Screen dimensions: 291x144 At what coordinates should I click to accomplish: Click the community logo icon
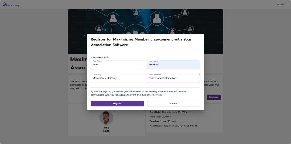pyautogui.click(x=5, y=5)
